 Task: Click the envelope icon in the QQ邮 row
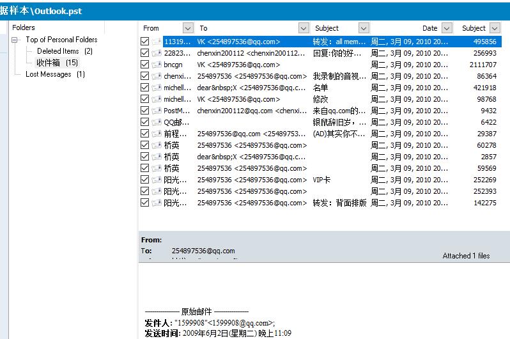pos(157,122)
